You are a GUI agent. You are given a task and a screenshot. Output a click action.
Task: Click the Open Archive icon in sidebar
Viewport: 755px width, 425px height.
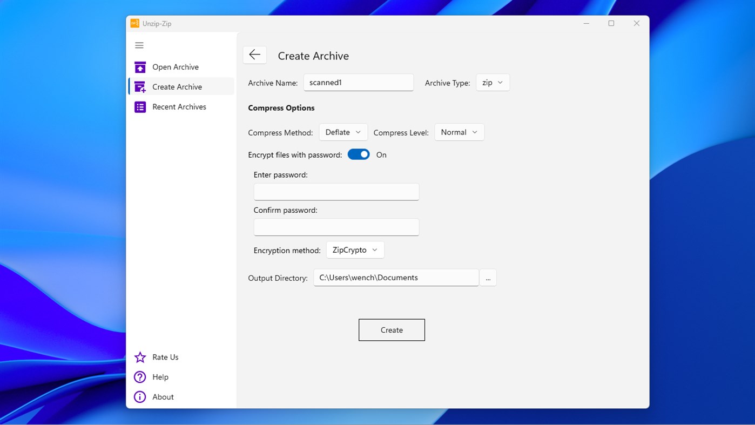pyautogui.click(x=140, y=66)
